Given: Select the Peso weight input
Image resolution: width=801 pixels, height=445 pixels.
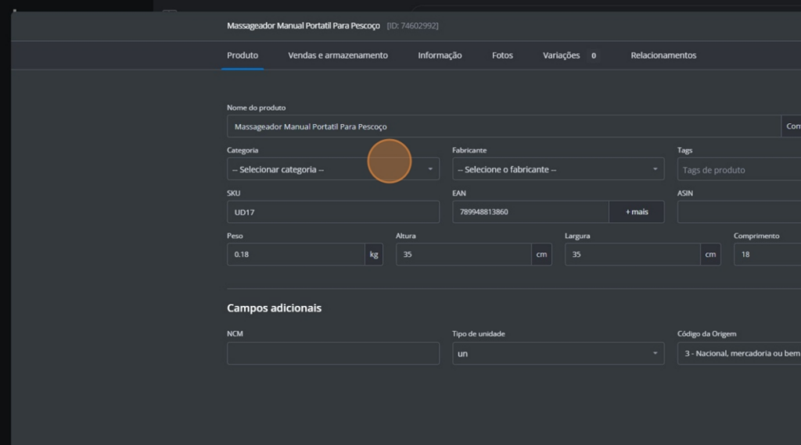Looking at the screenshot, I should click(x=295, y=255).
